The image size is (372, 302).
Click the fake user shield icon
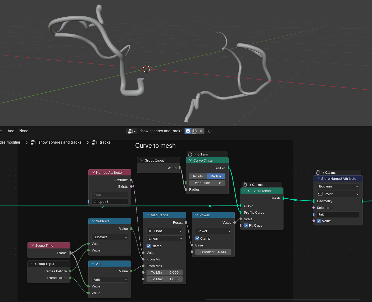pos(188,131)
